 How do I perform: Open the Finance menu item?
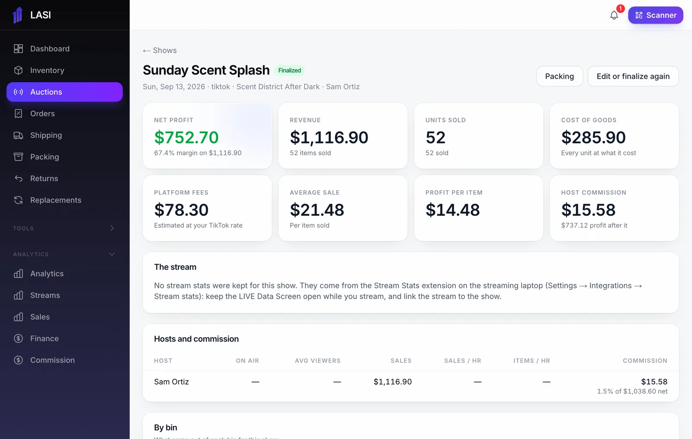(x=65, y=339)
